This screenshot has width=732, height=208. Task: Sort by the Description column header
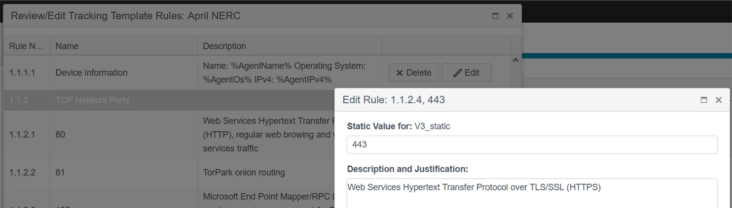(290, 46)
